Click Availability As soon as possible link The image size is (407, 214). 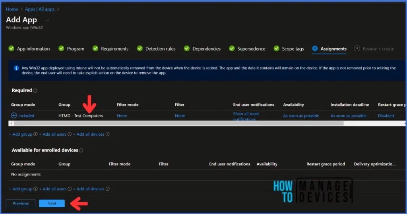point(301,116)
